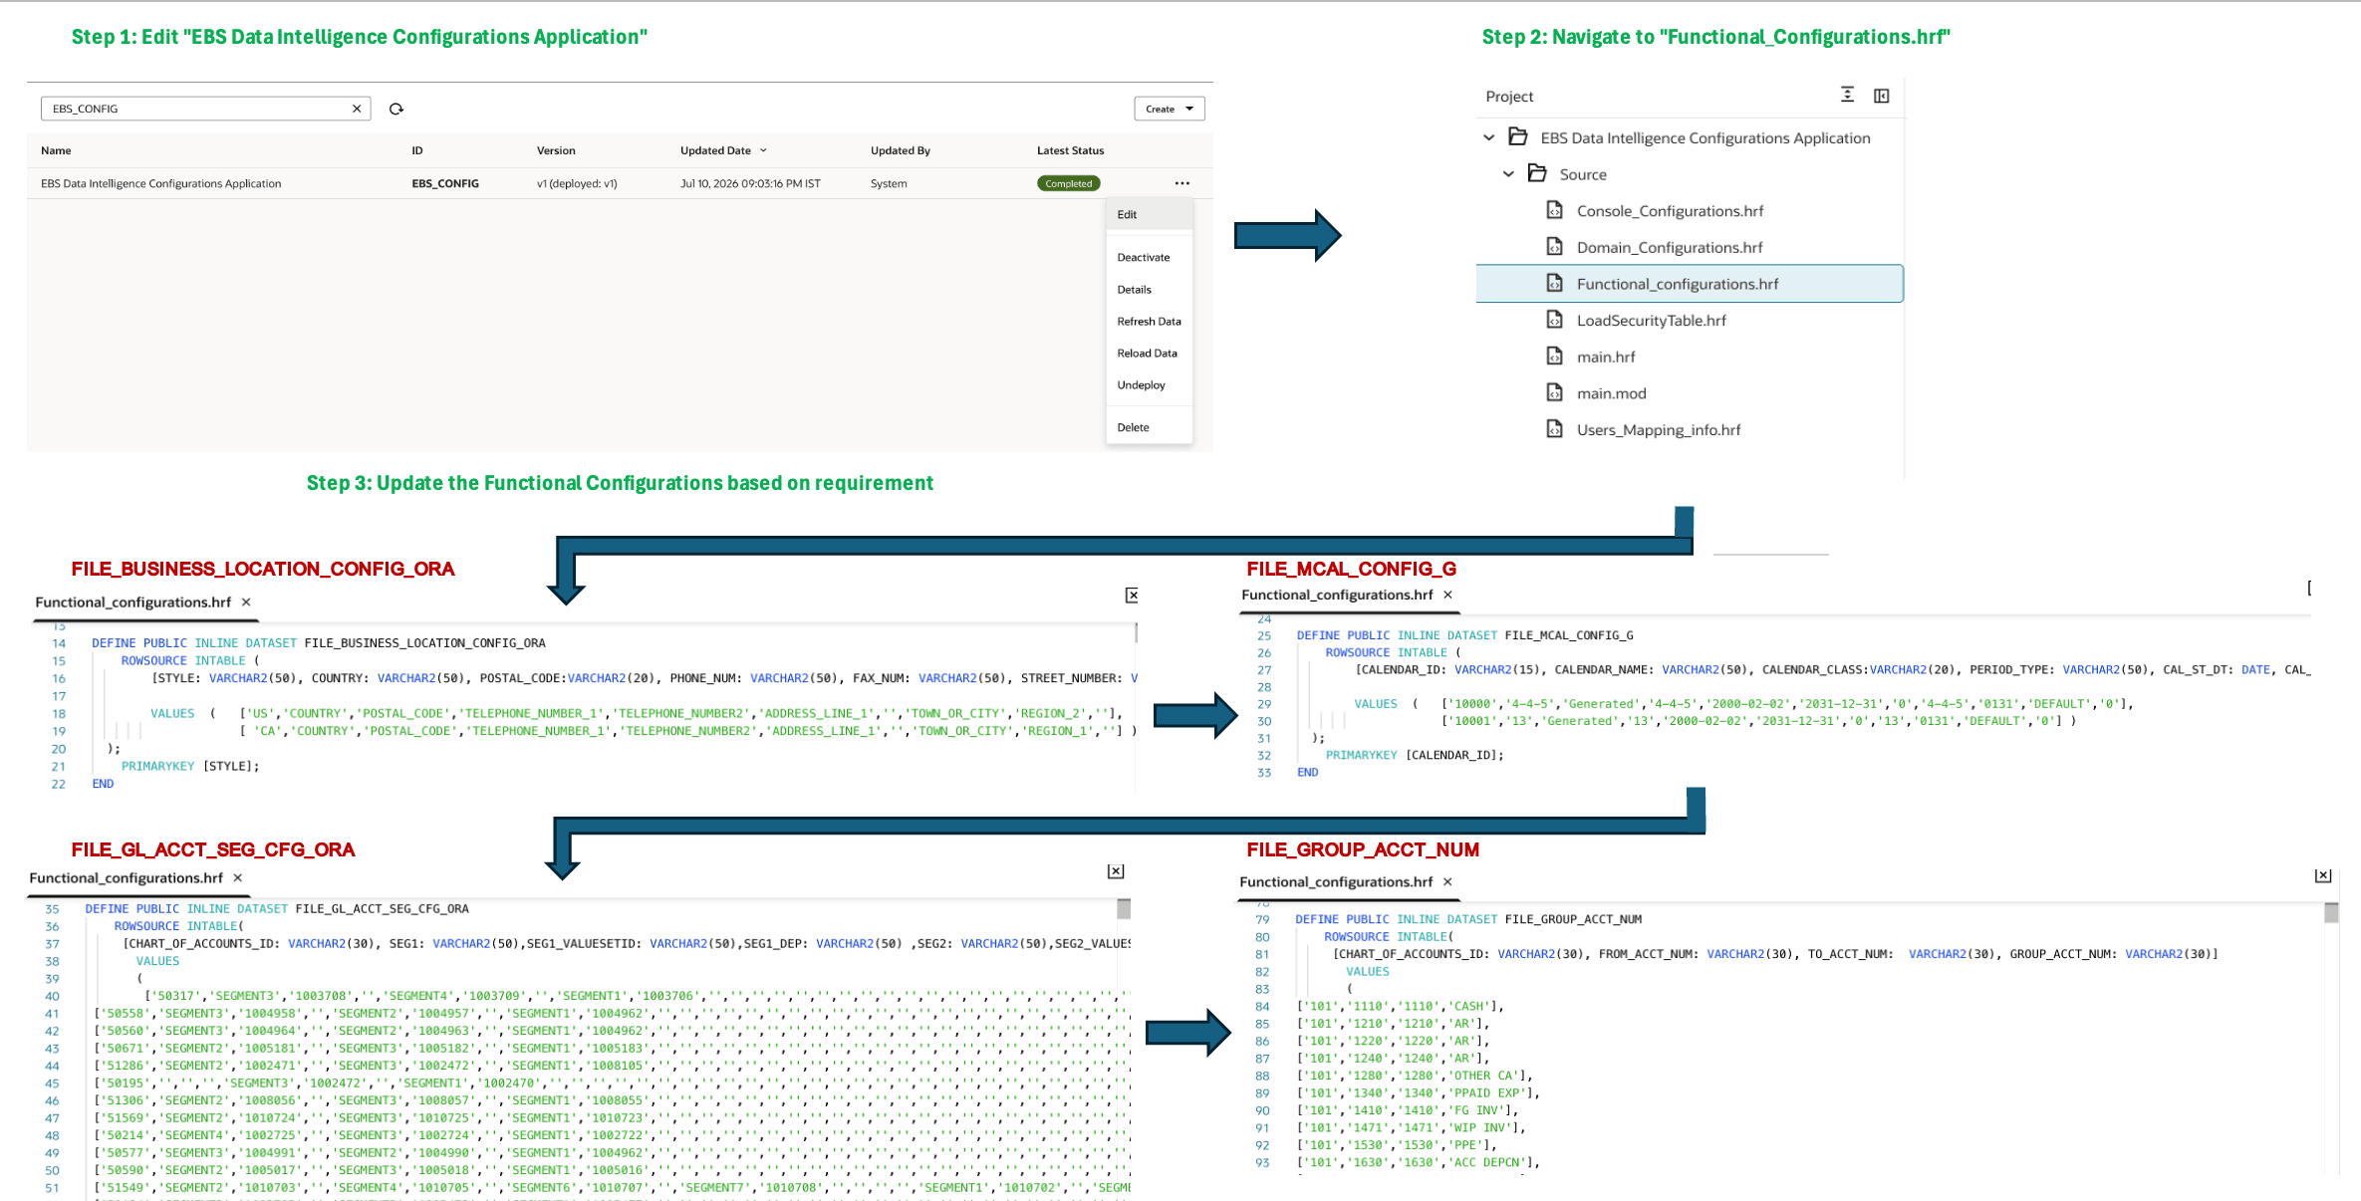The height and width of the screenshot is (1201, 2361).
Task: Click the close-editor icon above the GROUP_ACCT_NUM code panel
Action: (2323, 875)
